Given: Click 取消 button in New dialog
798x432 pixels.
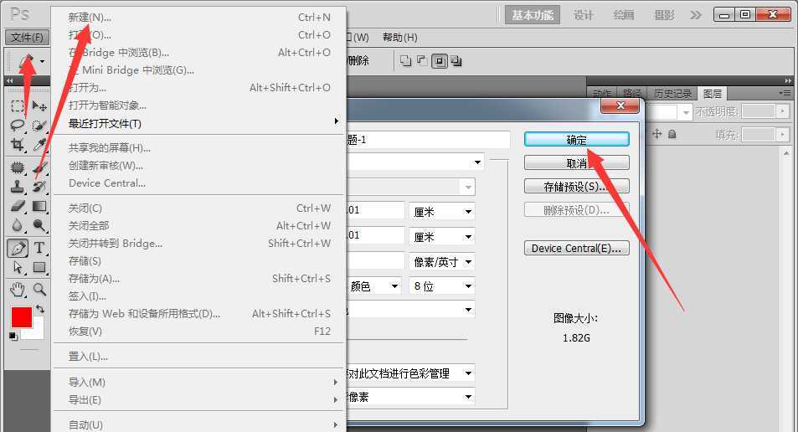Looking at the screenshot, I should (577, 162).
